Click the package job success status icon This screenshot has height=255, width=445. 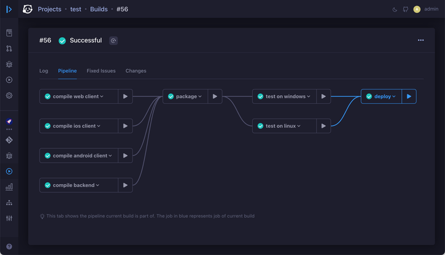point(171,96)
